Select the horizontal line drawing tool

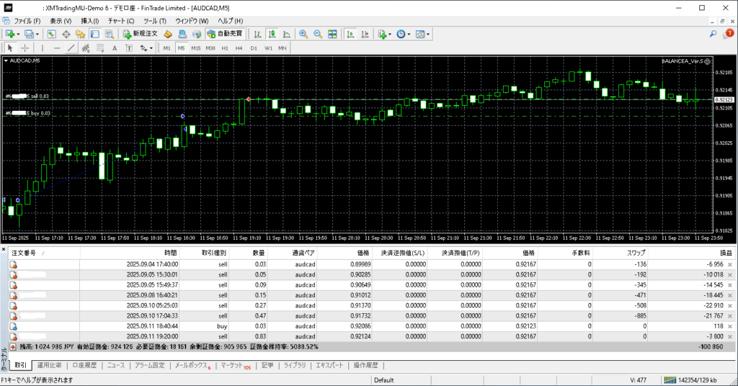coord(56,48)
